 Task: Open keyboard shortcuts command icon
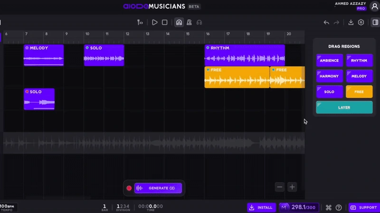tap(328, 207)
